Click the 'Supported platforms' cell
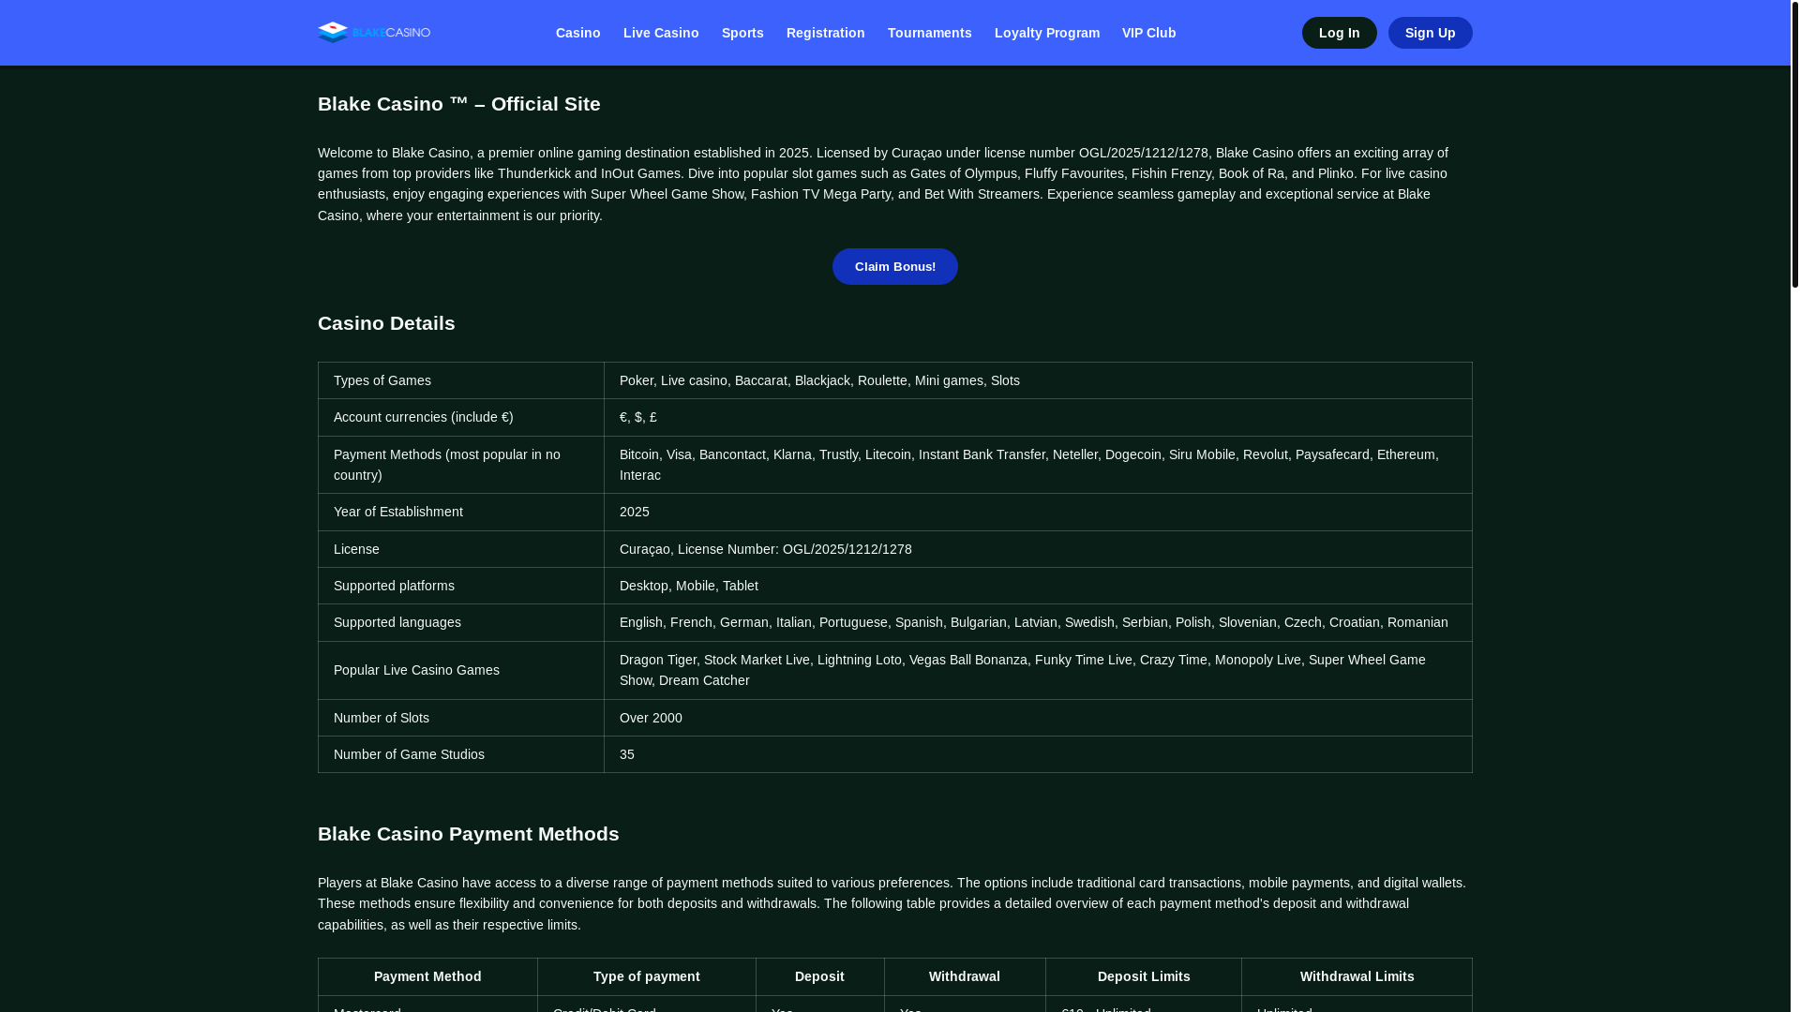This screenshot has width=1800, height=1012. [461, 586]
